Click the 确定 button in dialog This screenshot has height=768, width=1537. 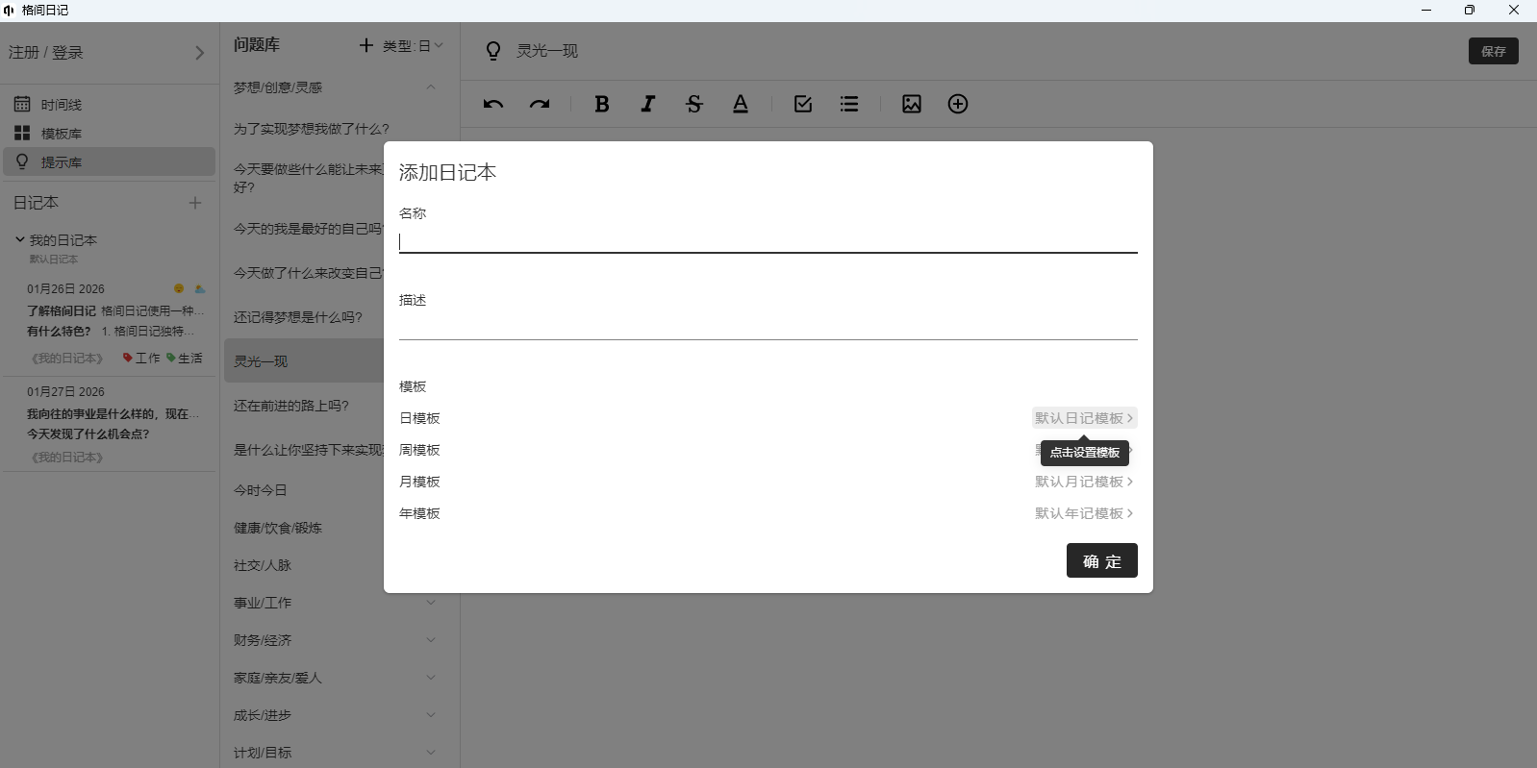coord(1101,560)
